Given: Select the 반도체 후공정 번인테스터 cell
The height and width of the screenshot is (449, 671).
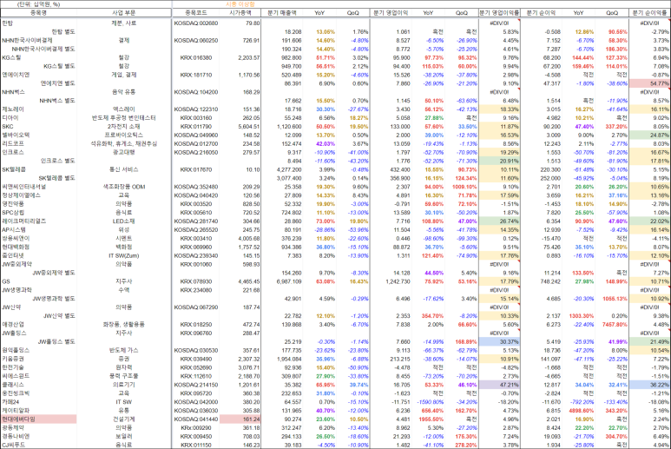Looking at the screenshot, I should [123, 118].
